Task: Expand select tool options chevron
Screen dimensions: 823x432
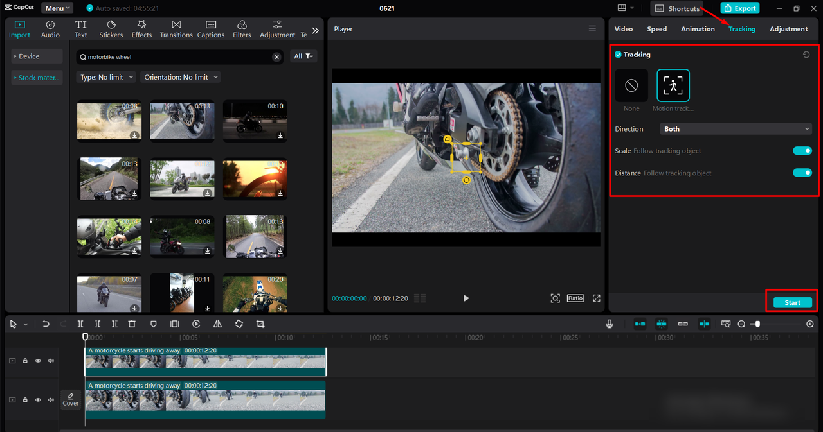Action: click(x=26, y=325)
